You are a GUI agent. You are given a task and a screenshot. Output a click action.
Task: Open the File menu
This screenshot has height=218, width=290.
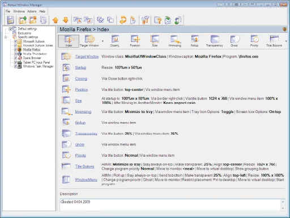[8, 11]
